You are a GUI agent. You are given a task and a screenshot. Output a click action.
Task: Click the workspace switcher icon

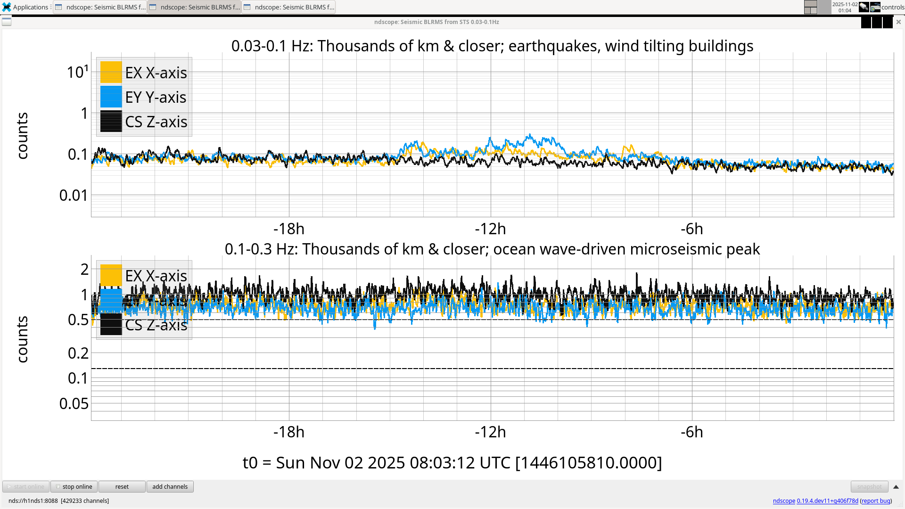tap(810, 7)
